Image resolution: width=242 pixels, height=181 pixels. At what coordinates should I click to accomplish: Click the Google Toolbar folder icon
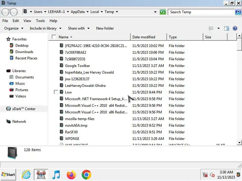(x=61, y=65)
